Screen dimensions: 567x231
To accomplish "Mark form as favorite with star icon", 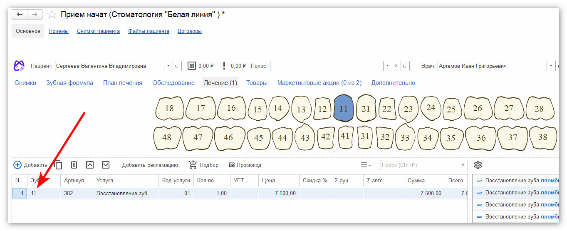I will [x=52, y=15].
